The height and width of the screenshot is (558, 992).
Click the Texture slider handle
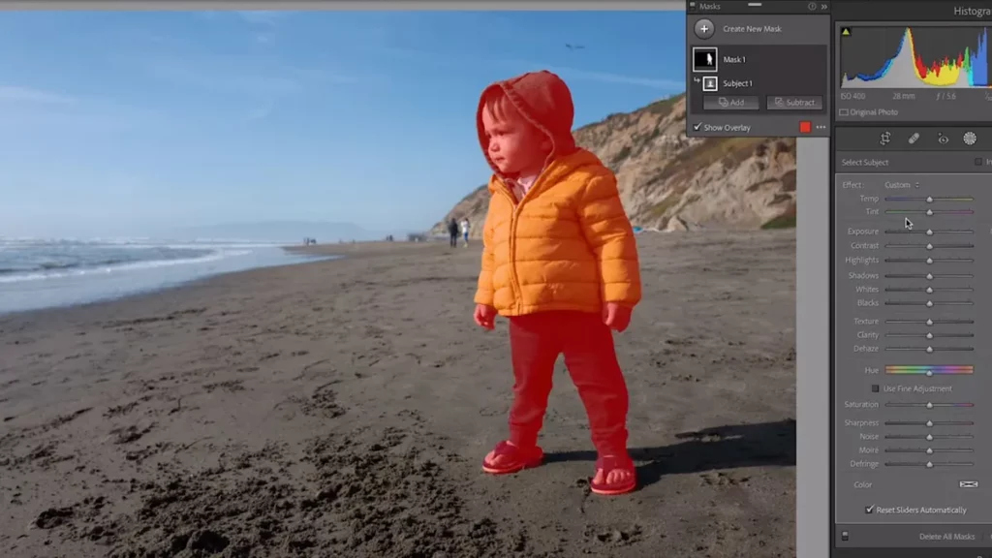pyautogui.click(x=929, y=322)
